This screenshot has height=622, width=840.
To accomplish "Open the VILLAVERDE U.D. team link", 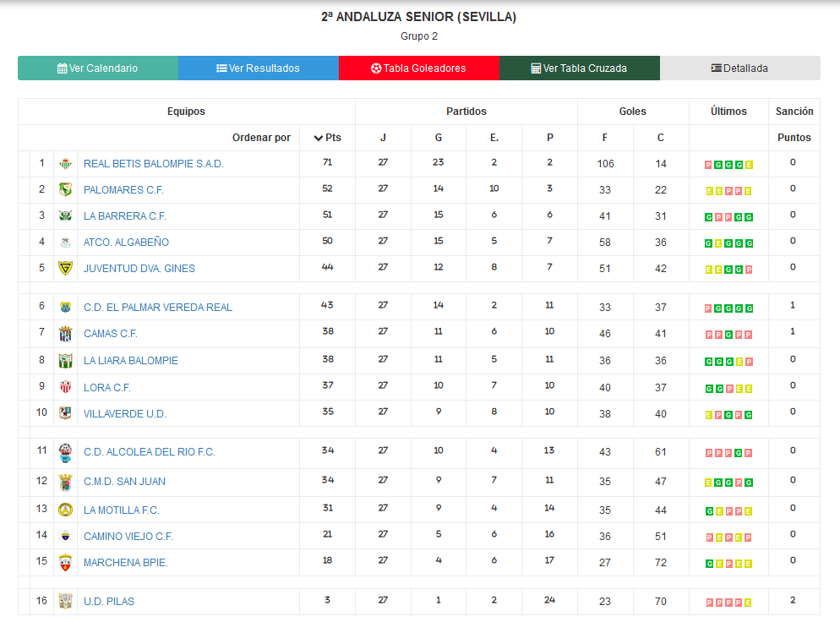I will (125, 413).
